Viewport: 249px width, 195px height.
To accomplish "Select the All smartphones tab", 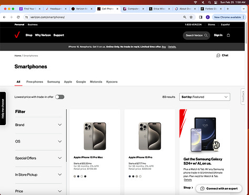I will point(18,82).
